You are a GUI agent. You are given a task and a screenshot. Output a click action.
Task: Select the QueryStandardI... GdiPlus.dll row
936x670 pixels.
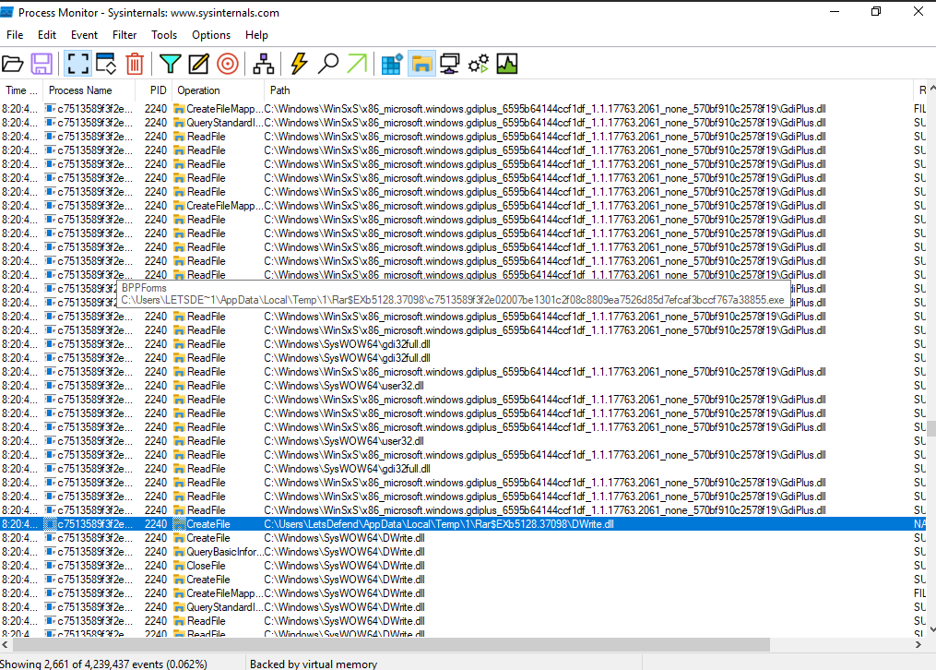point(463,123)
